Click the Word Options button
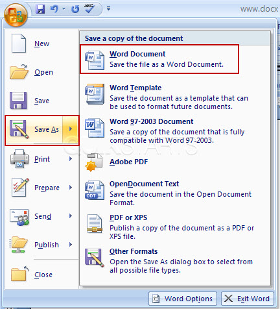The width and height of the screenshot is (280, 309). (x=183, y=299)
